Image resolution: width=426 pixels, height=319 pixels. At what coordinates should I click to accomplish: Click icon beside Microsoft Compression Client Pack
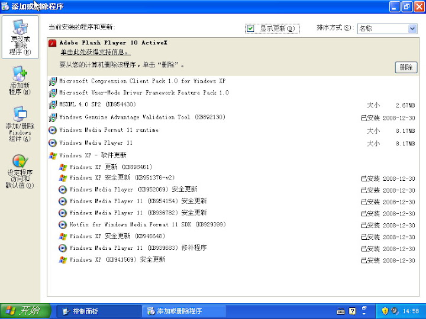coord(53,81)
